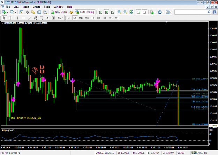The width and height of the screenshot is (218, 155).
Task: Click the RSI(14) 20.0311 label
Action: (x=9, y=130)
